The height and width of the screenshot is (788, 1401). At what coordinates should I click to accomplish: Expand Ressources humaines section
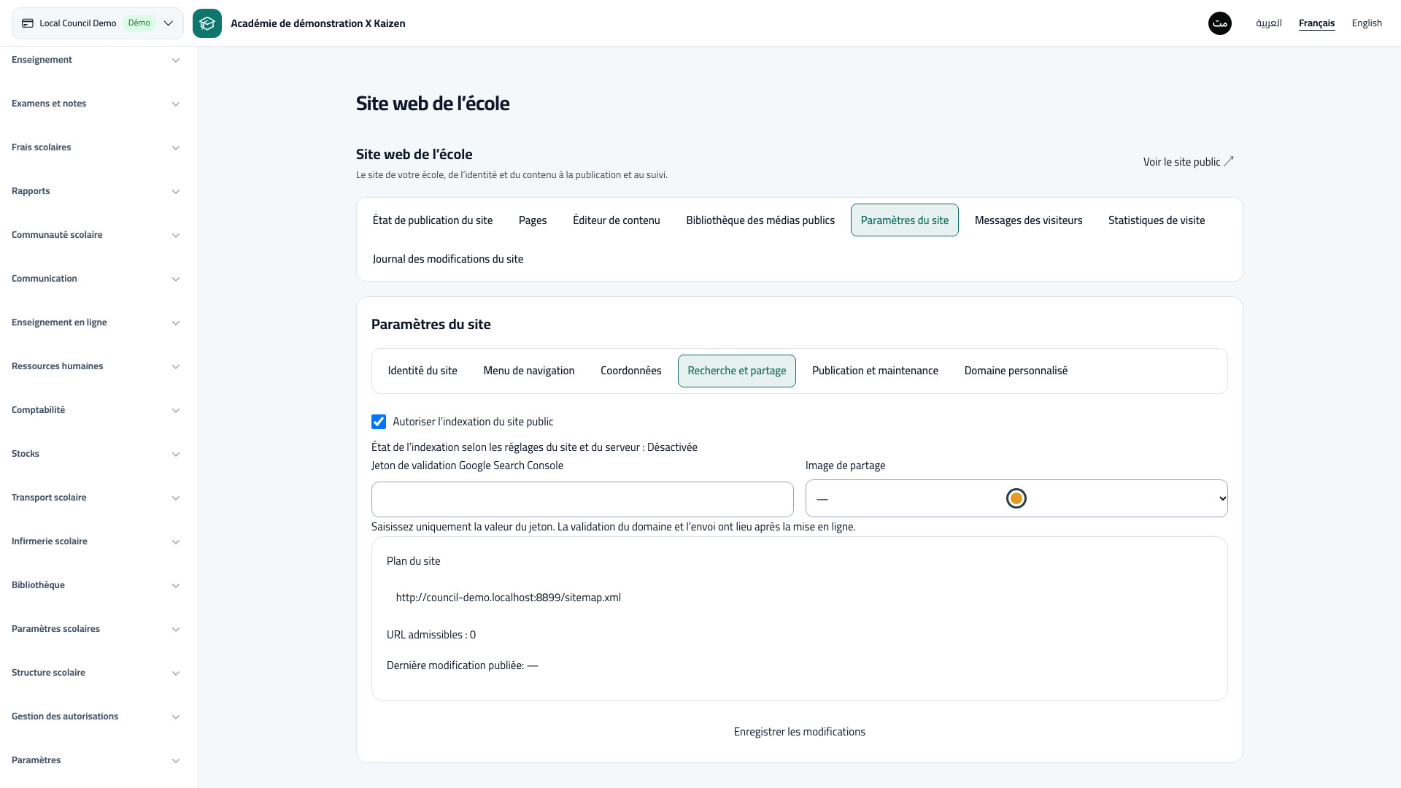pyautogui.click(x=96, y=366)
